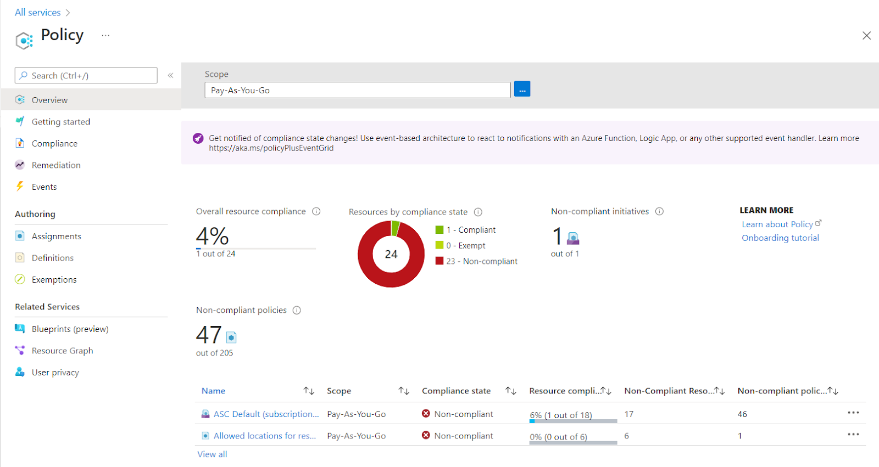Screen dimensions: 879x467
Task: Open more options for Allowed locations row
Action: pos(853,435)
